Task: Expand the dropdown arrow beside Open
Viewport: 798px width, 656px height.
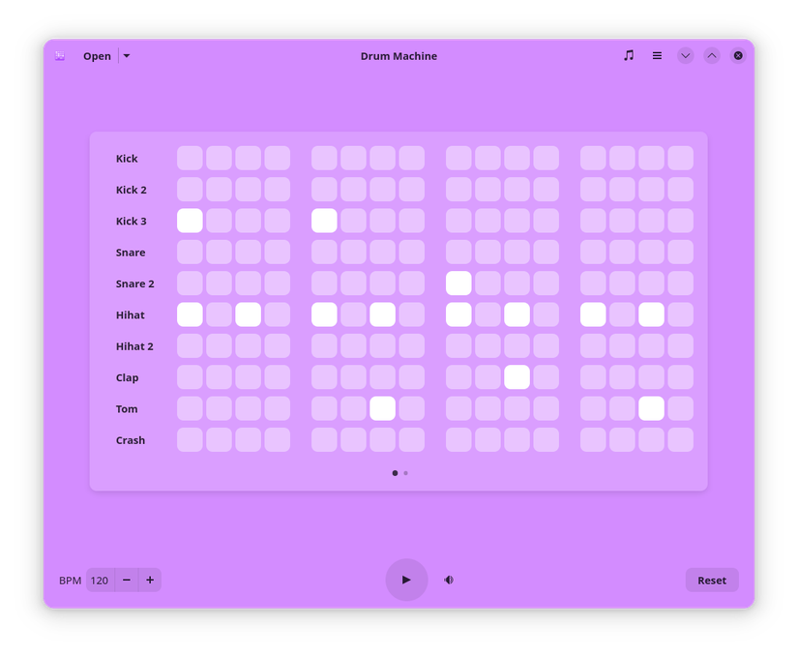Action: [x=127, y=56]
